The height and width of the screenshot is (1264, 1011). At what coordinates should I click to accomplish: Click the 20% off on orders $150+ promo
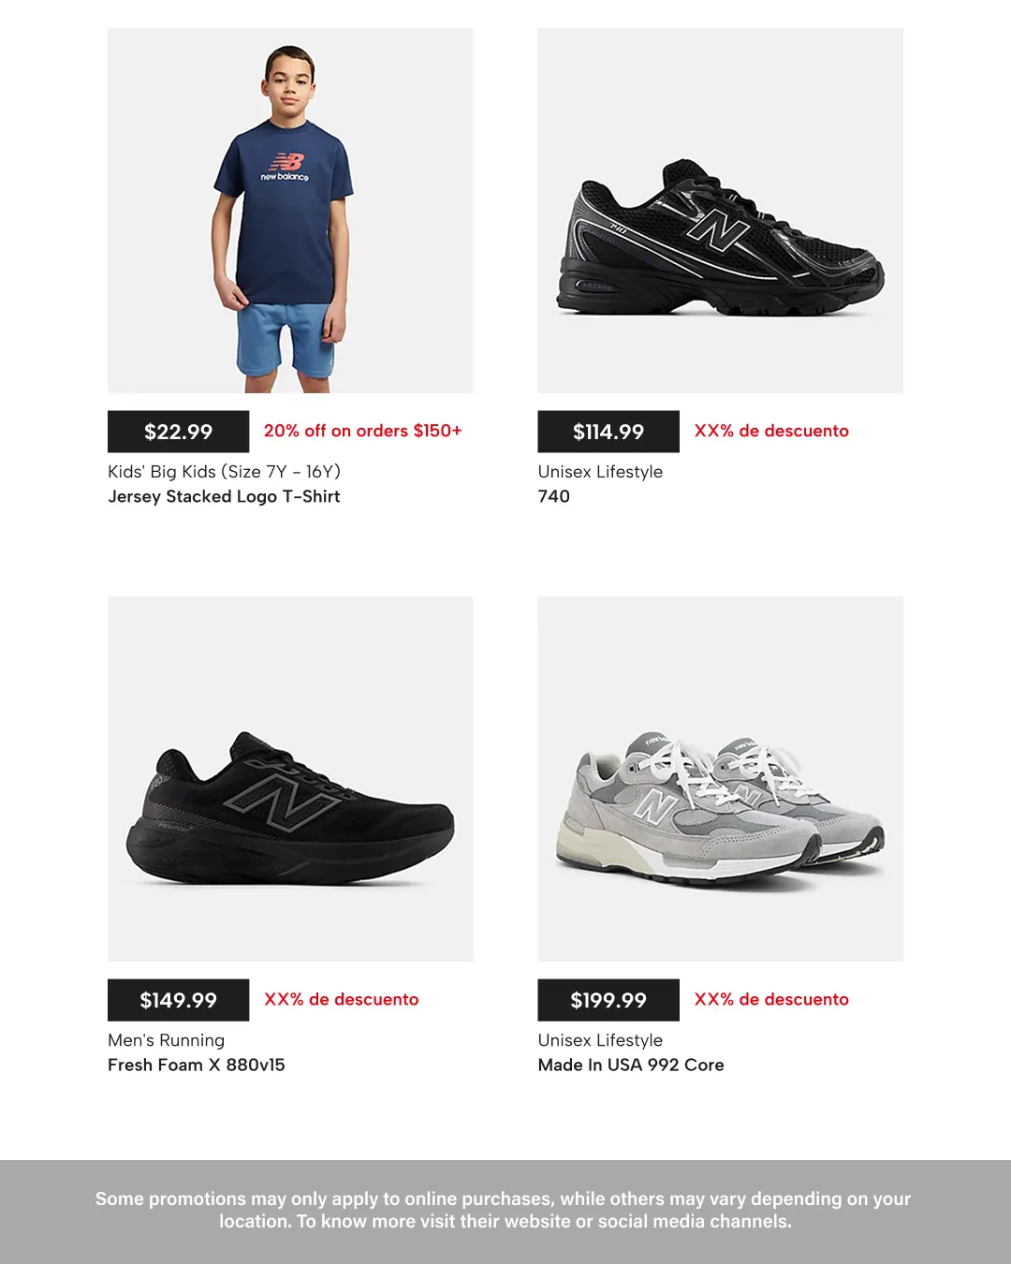tap(363, 431)
